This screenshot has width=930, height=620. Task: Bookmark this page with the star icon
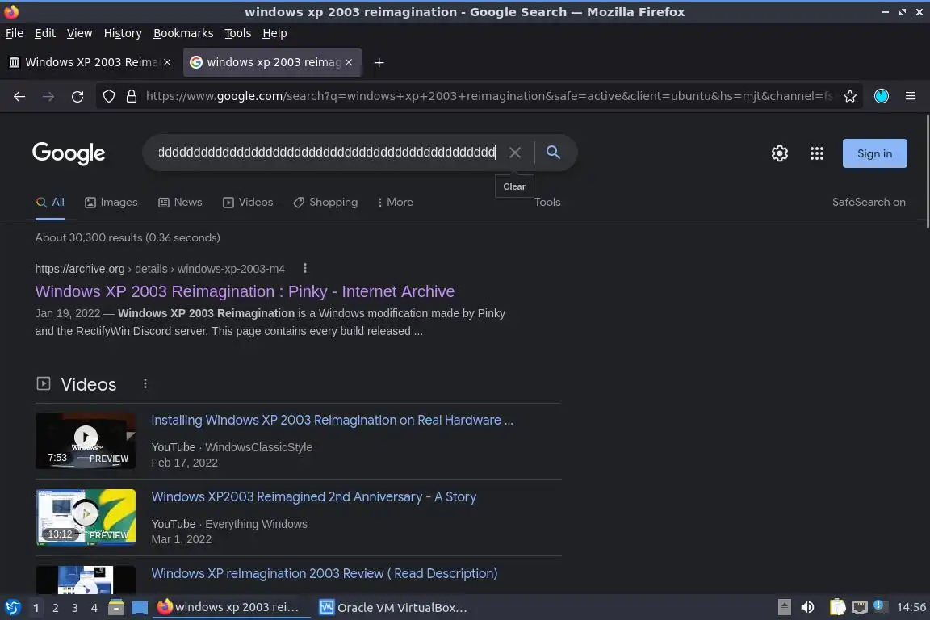[x=850, y=96]
